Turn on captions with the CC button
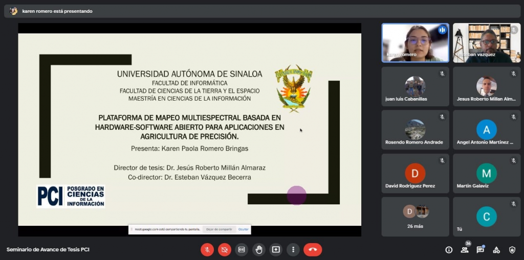This screenshot has height=260, width=524. tap(242, 250)
